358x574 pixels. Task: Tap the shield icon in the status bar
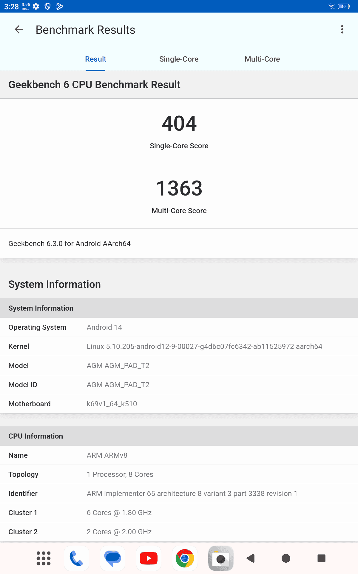[47, 6]
